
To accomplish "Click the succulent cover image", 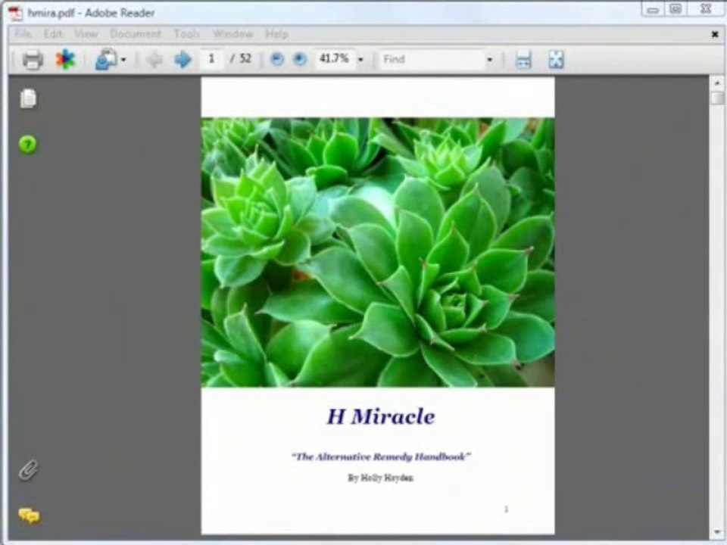I will (x=378, y=252).
